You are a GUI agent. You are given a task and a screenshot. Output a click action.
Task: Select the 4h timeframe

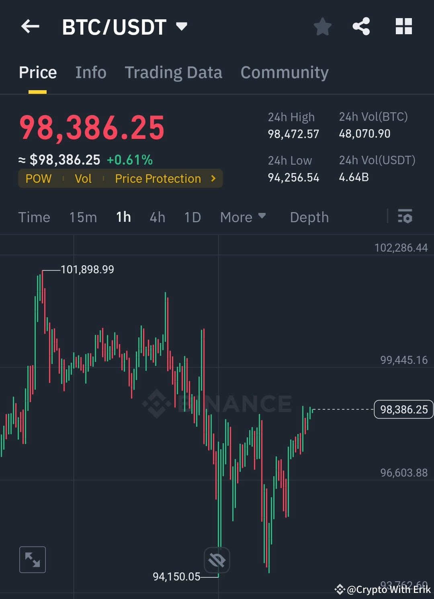coord(157,217)
